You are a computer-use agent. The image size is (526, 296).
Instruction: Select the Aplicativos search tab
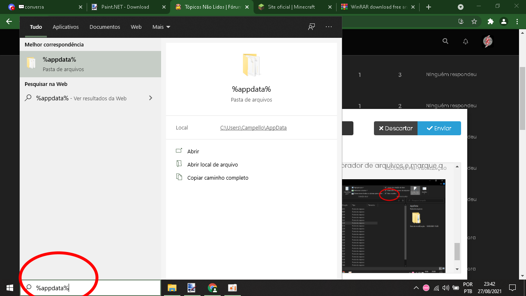66,27
